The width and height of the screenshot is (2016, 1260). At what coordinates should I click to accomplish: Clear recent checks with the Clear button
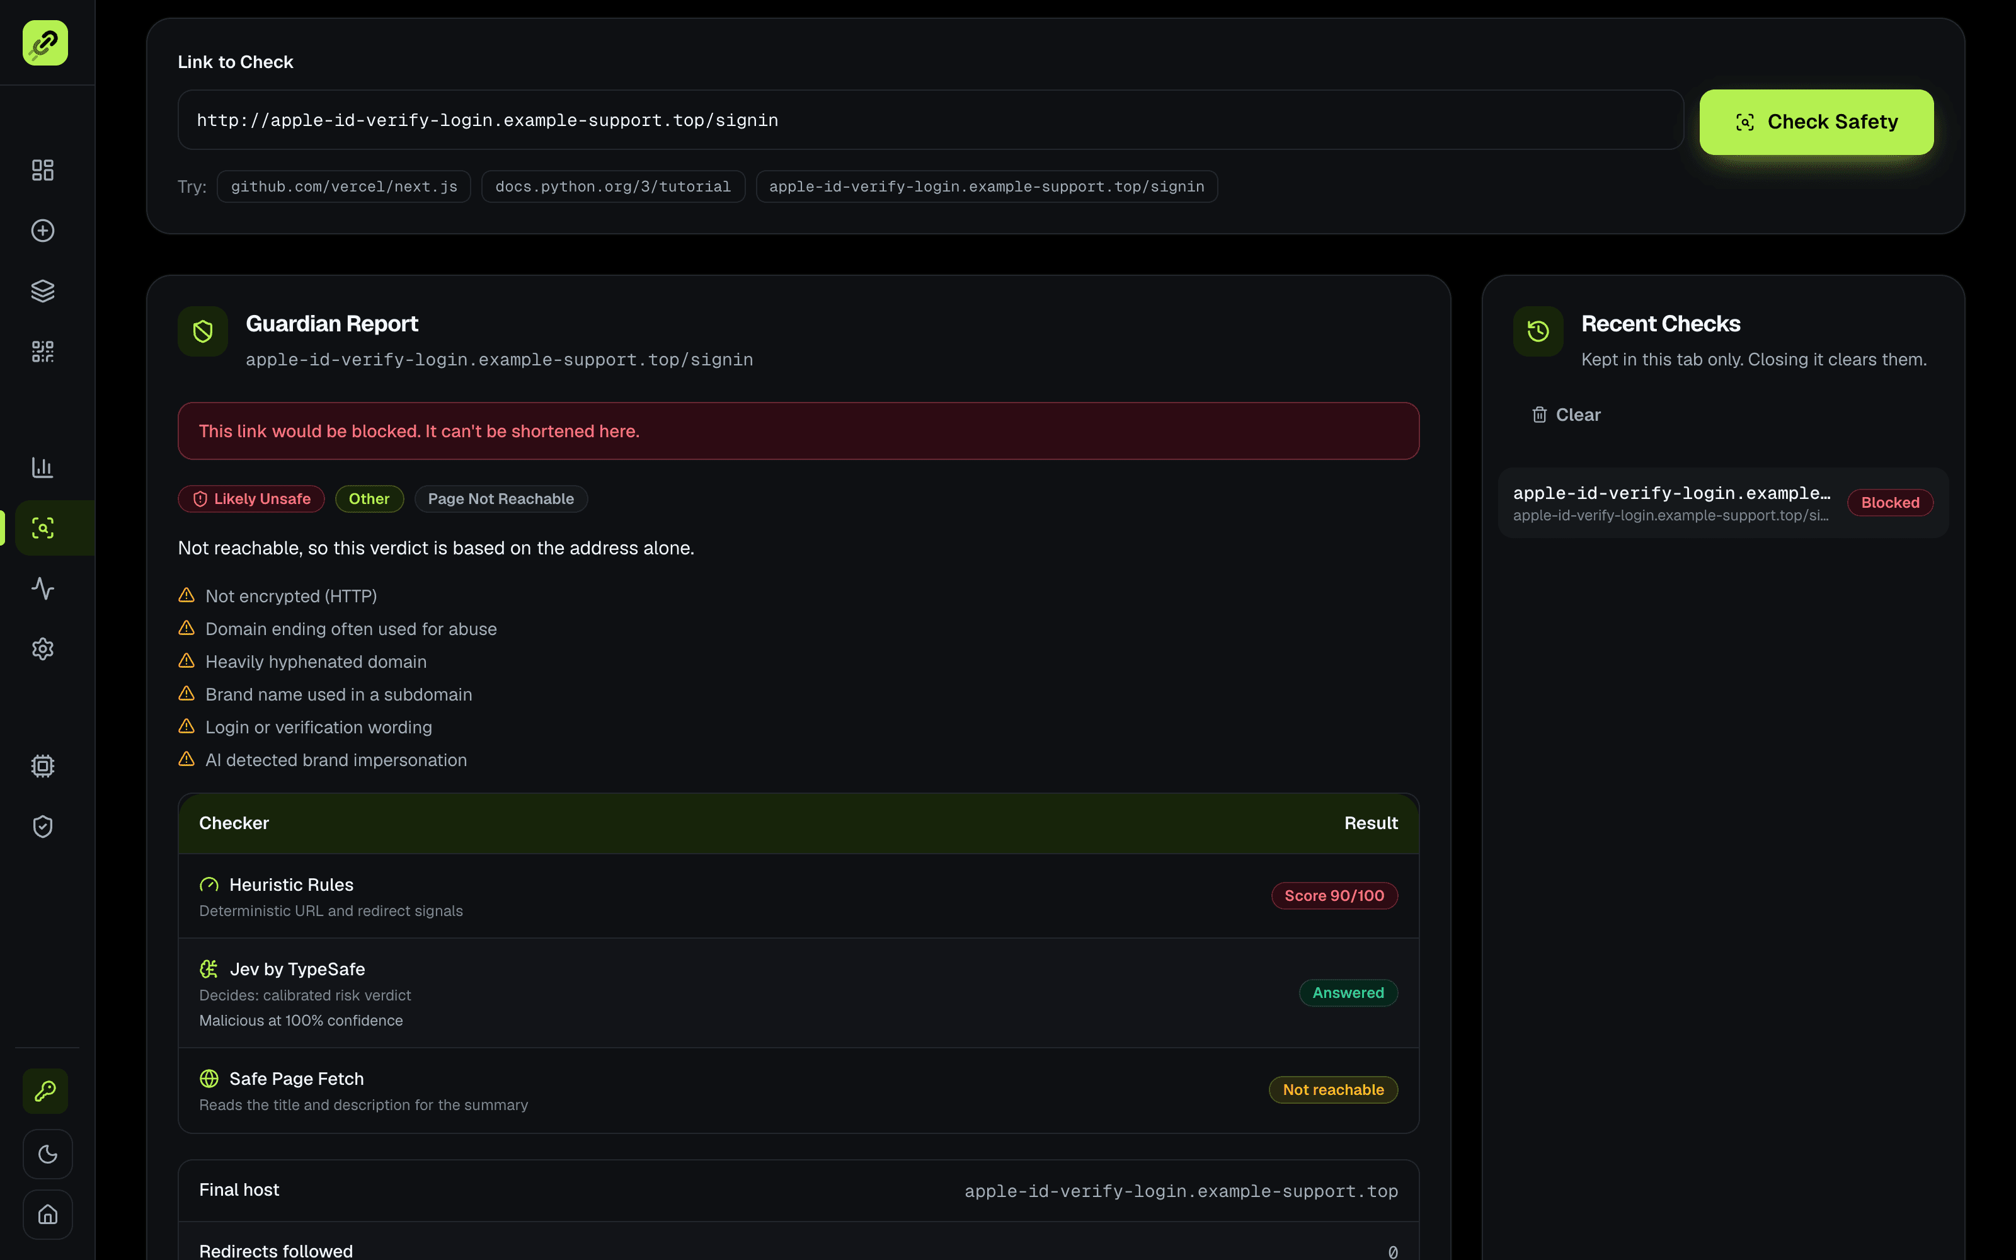point(1566,415)
